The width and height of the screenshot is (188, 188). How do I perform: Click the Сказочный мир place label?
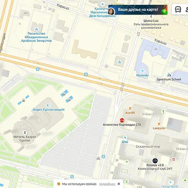tap(148, 146)
